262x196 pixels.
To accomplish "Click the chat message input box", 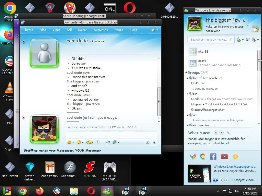I will pyautogui.click(x=111, y=135).
